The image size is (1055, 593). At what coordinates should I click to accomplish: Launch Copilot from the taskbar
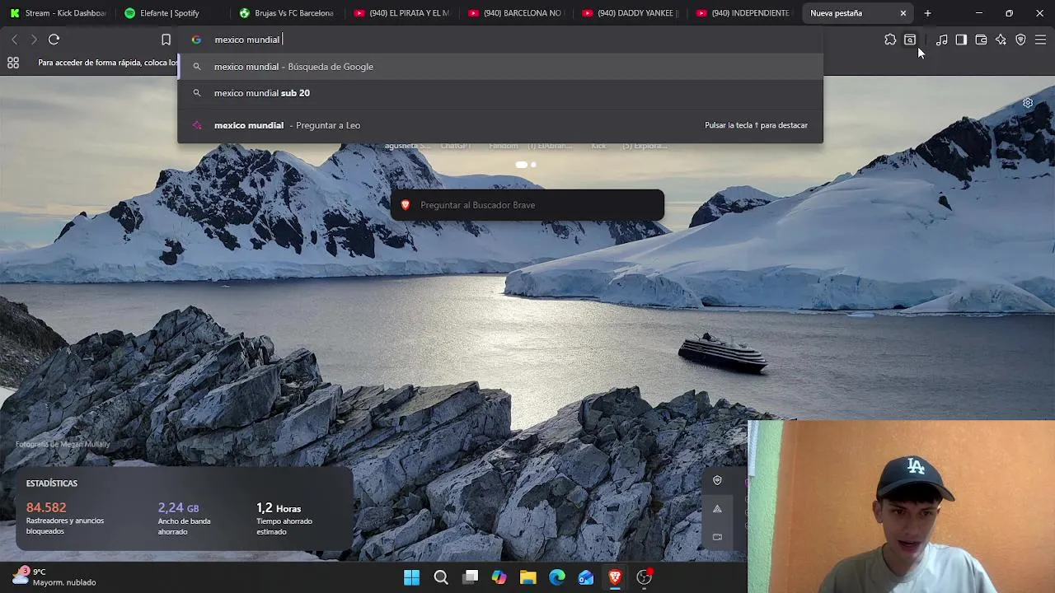pos(499,577)
